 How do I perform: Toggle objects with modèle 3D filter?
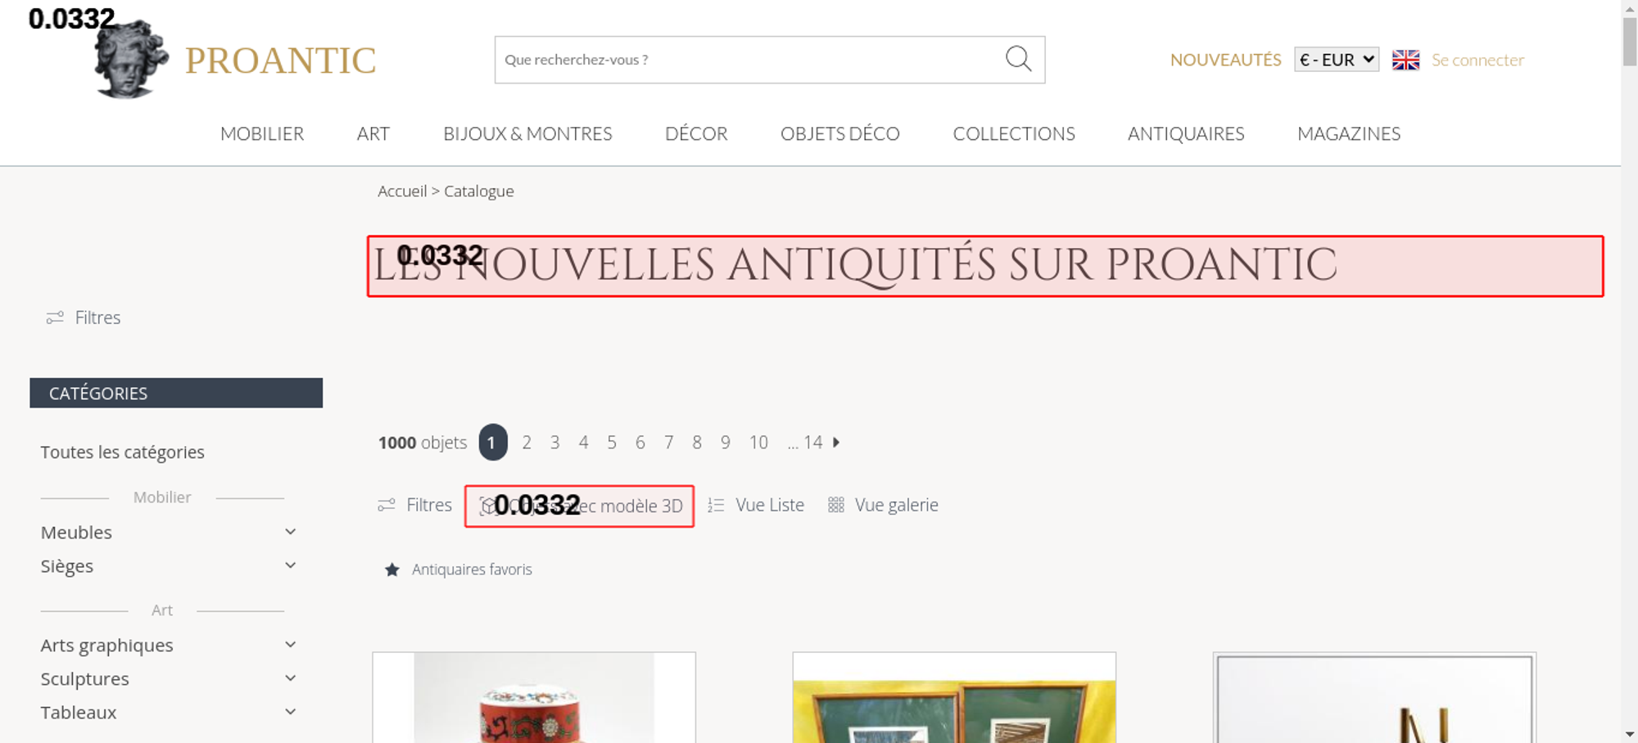(580, 506)
